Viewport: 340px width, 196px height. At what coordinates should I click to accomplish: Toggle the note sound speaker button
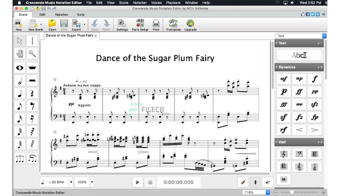tap(268, 182)
